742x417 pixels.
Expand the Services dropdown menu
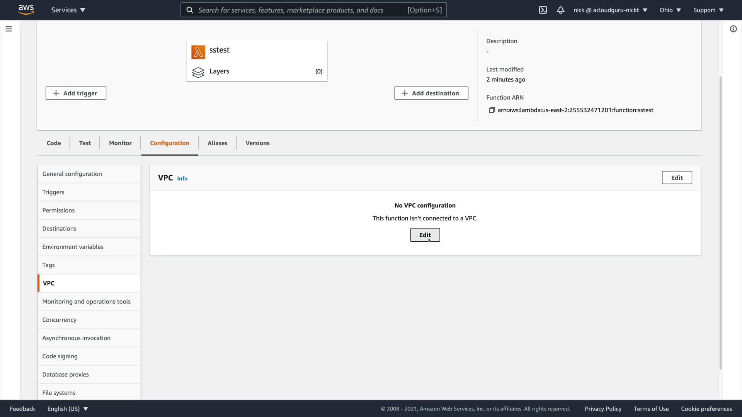point(68,10)
